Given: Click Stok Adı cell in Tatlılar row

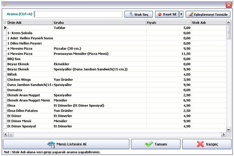Looking at the screenshot, I should (x=209, y=28).
